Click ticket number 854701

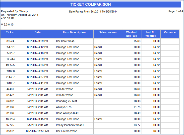tap(10, 47)
